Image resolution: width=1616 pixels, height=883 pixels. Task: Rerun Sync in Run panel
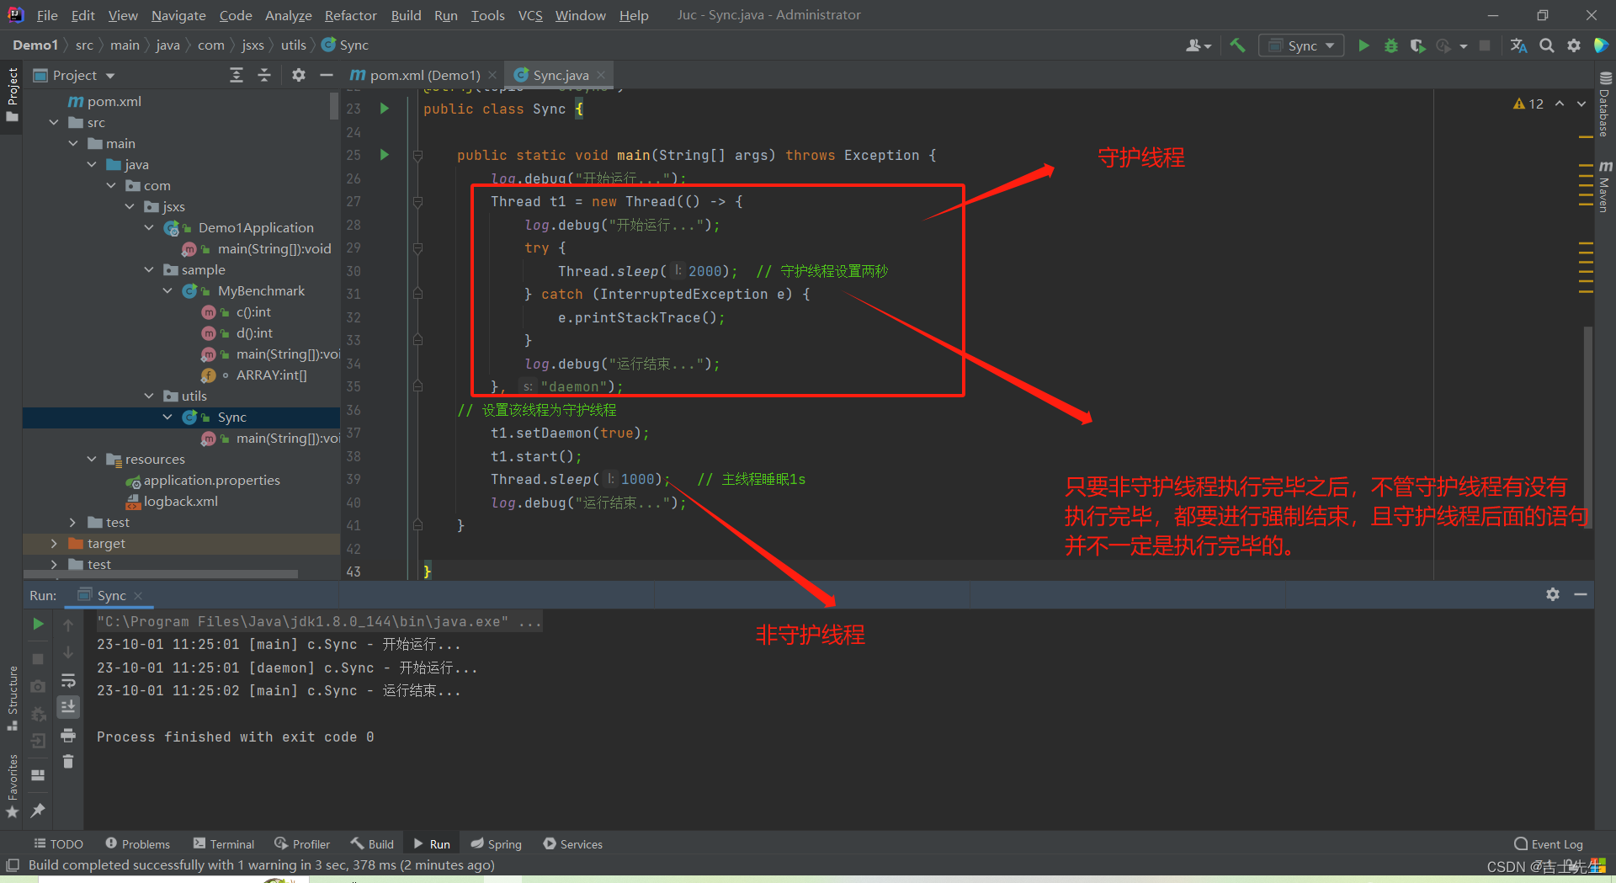click(x=38, y=624)
